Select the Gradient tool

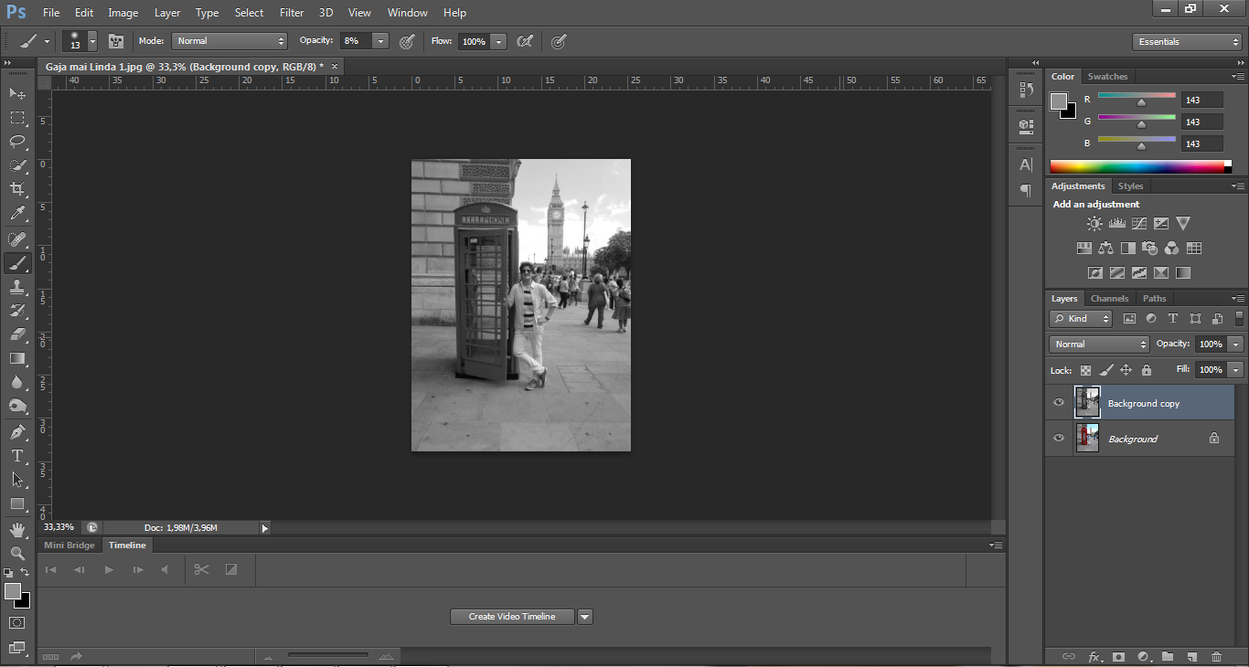click(x=17, y=358)
